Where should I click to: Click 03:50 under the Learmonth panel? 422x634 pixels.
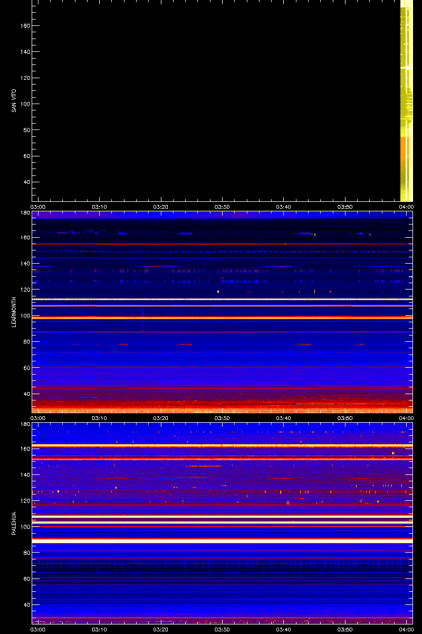point(345,418)
